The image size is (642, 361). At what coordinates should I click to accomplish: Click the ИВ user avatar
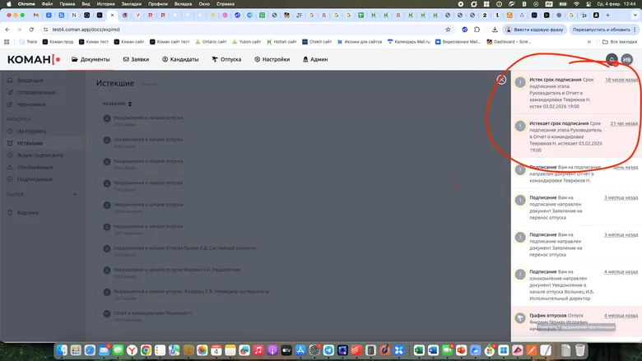click(x=627, y=59)
